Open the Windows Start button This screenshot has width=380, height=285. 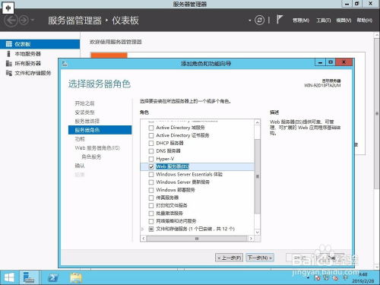tap(9, 277)
